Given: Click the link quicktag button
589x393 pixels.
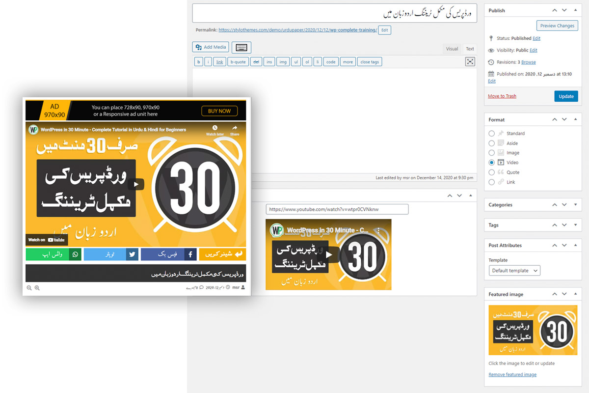Looking at the screenshot, I should tap(219, 62).
